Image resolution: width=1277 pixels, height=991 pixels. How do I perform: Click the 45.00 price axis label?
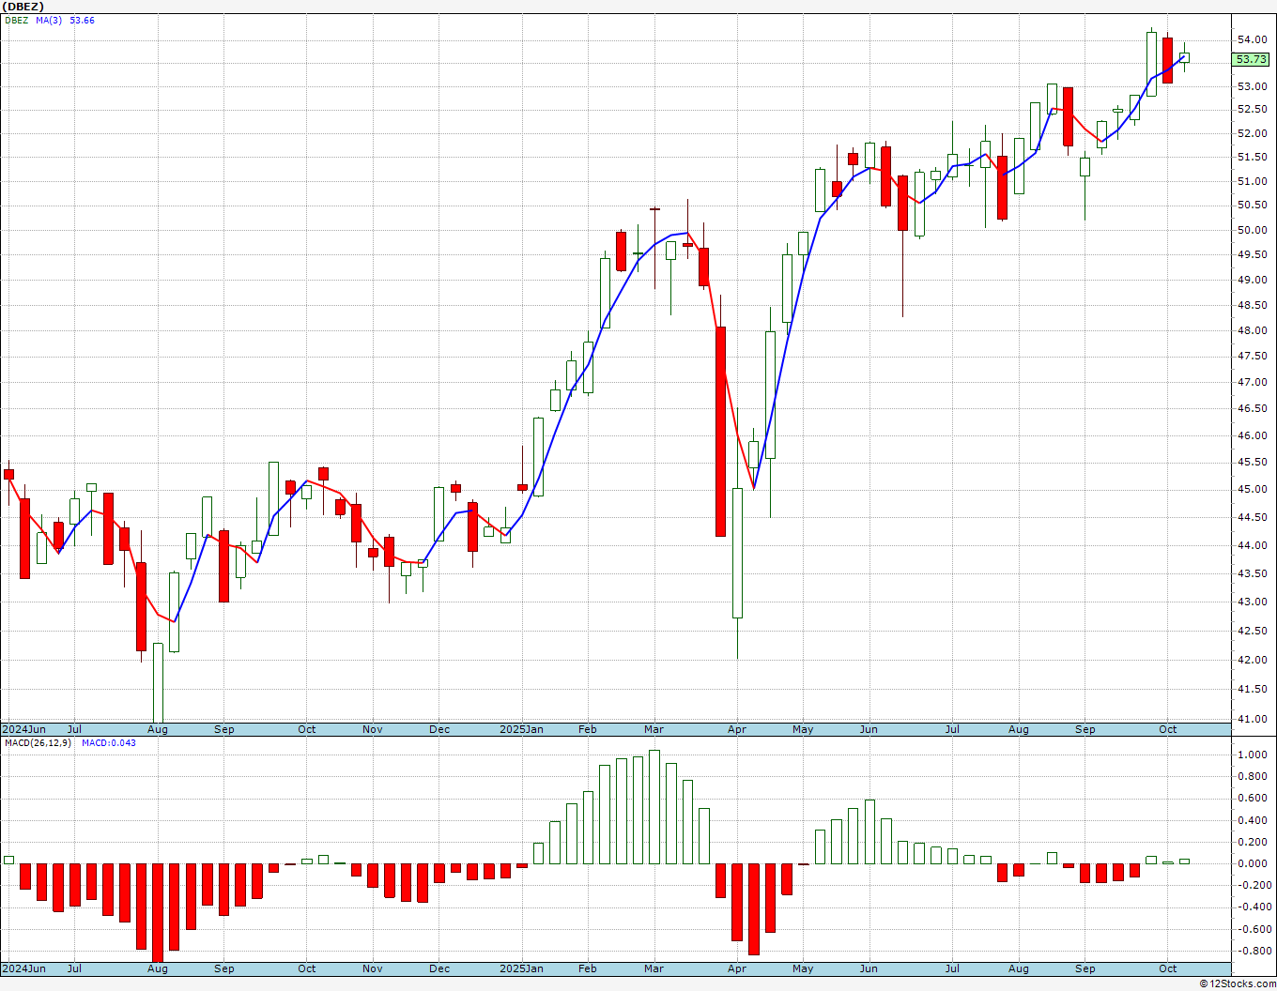pyautogui.click(x=1252, y=489)
